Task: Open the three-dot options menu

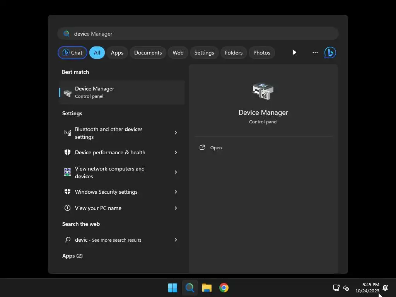Action: pyautogui.click(x=315, y=53)
